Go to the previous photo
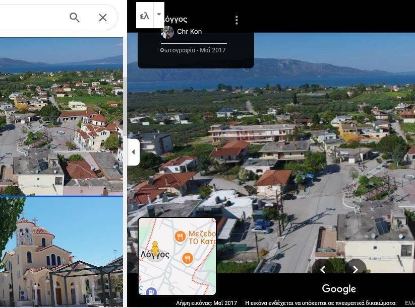Viewport: 415px width, 308px height. click(323, 269)
